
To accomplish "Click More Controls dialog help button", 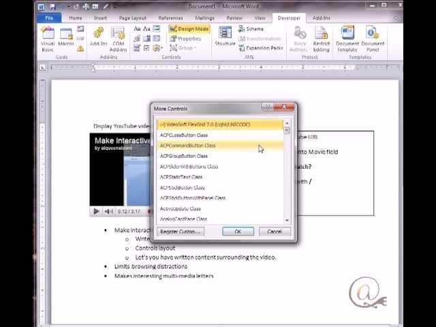I will pos(268,107).
